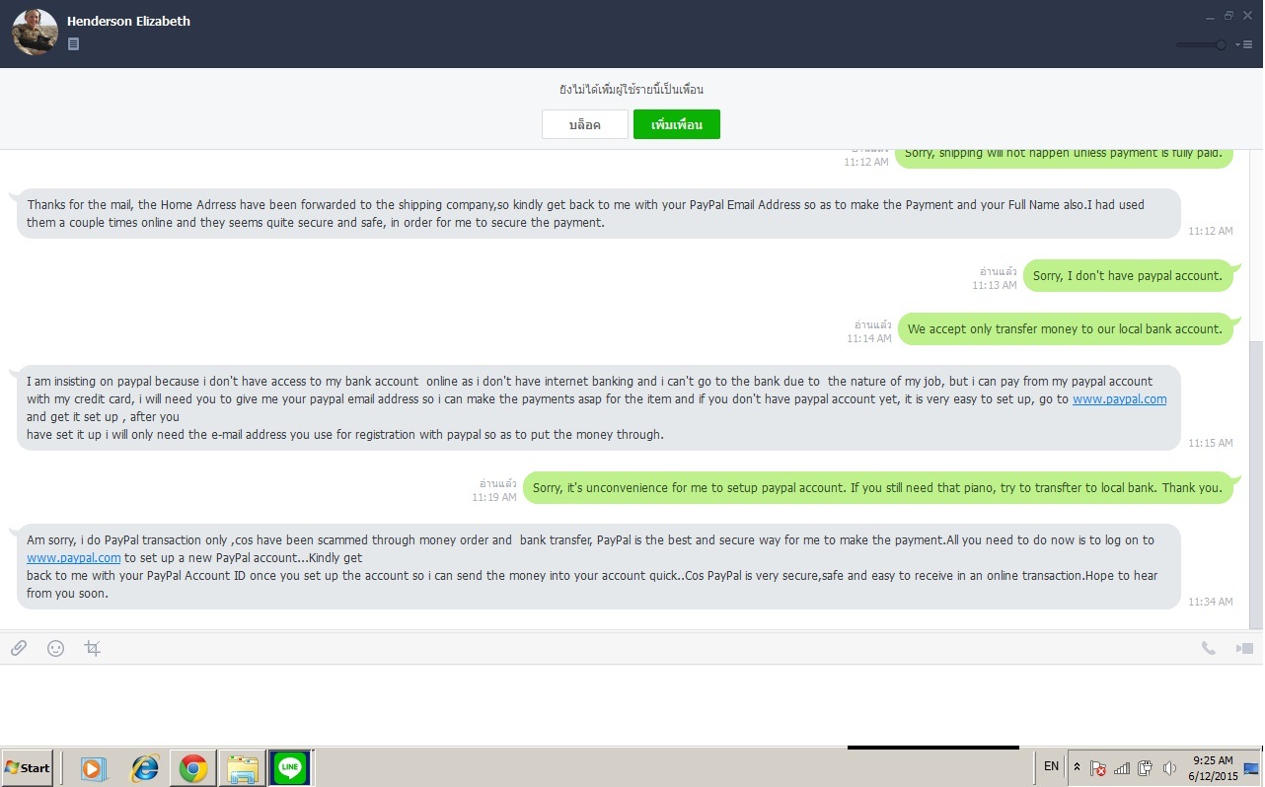Start a voice call with phone icon
Viewport: 1265px width, 787px height.
point(1208,648)
